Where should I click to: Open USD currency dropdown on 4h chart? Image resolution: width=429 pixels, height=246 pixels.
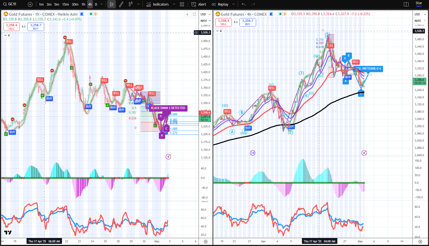point(420,14)
